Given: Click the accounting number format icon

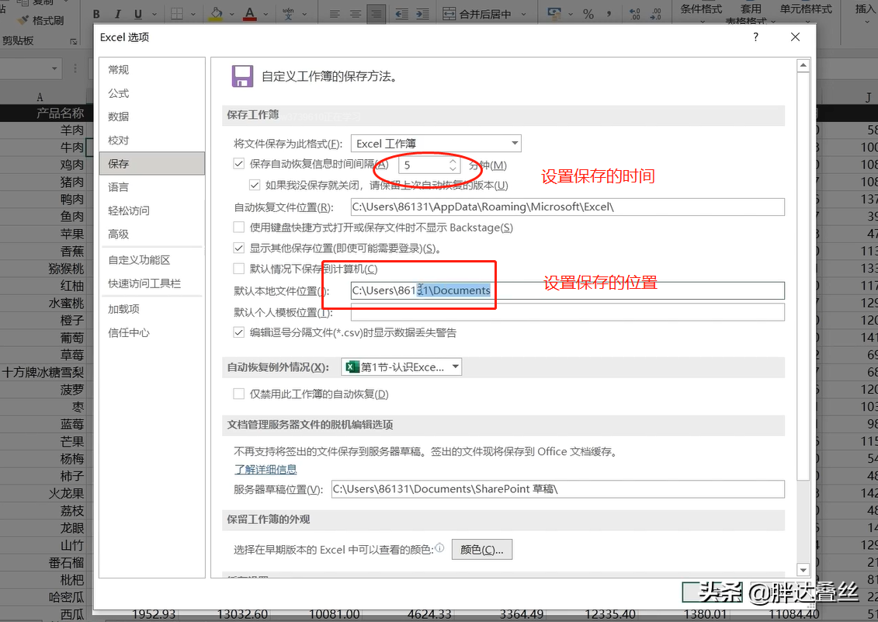Looking at the screenshot, I should (554, 14).
